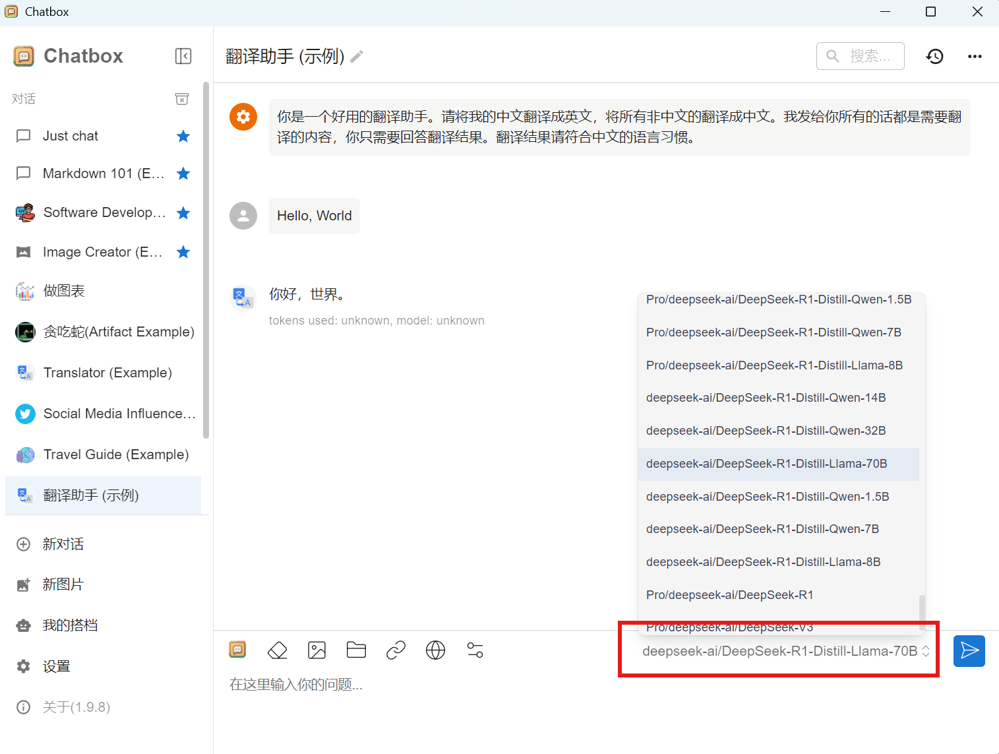Click the Twitter bird icon for Social Media
The width and height of the screenshot is (999, 754).
25,414
